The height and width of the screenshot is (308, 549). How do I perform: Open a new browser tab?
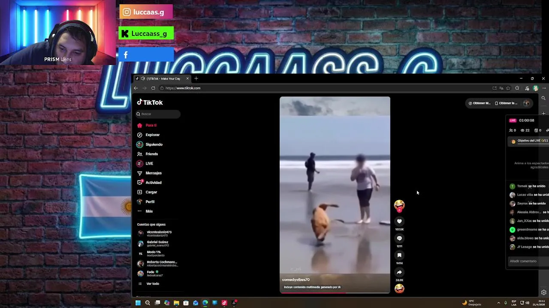click(x=196, y=79)
